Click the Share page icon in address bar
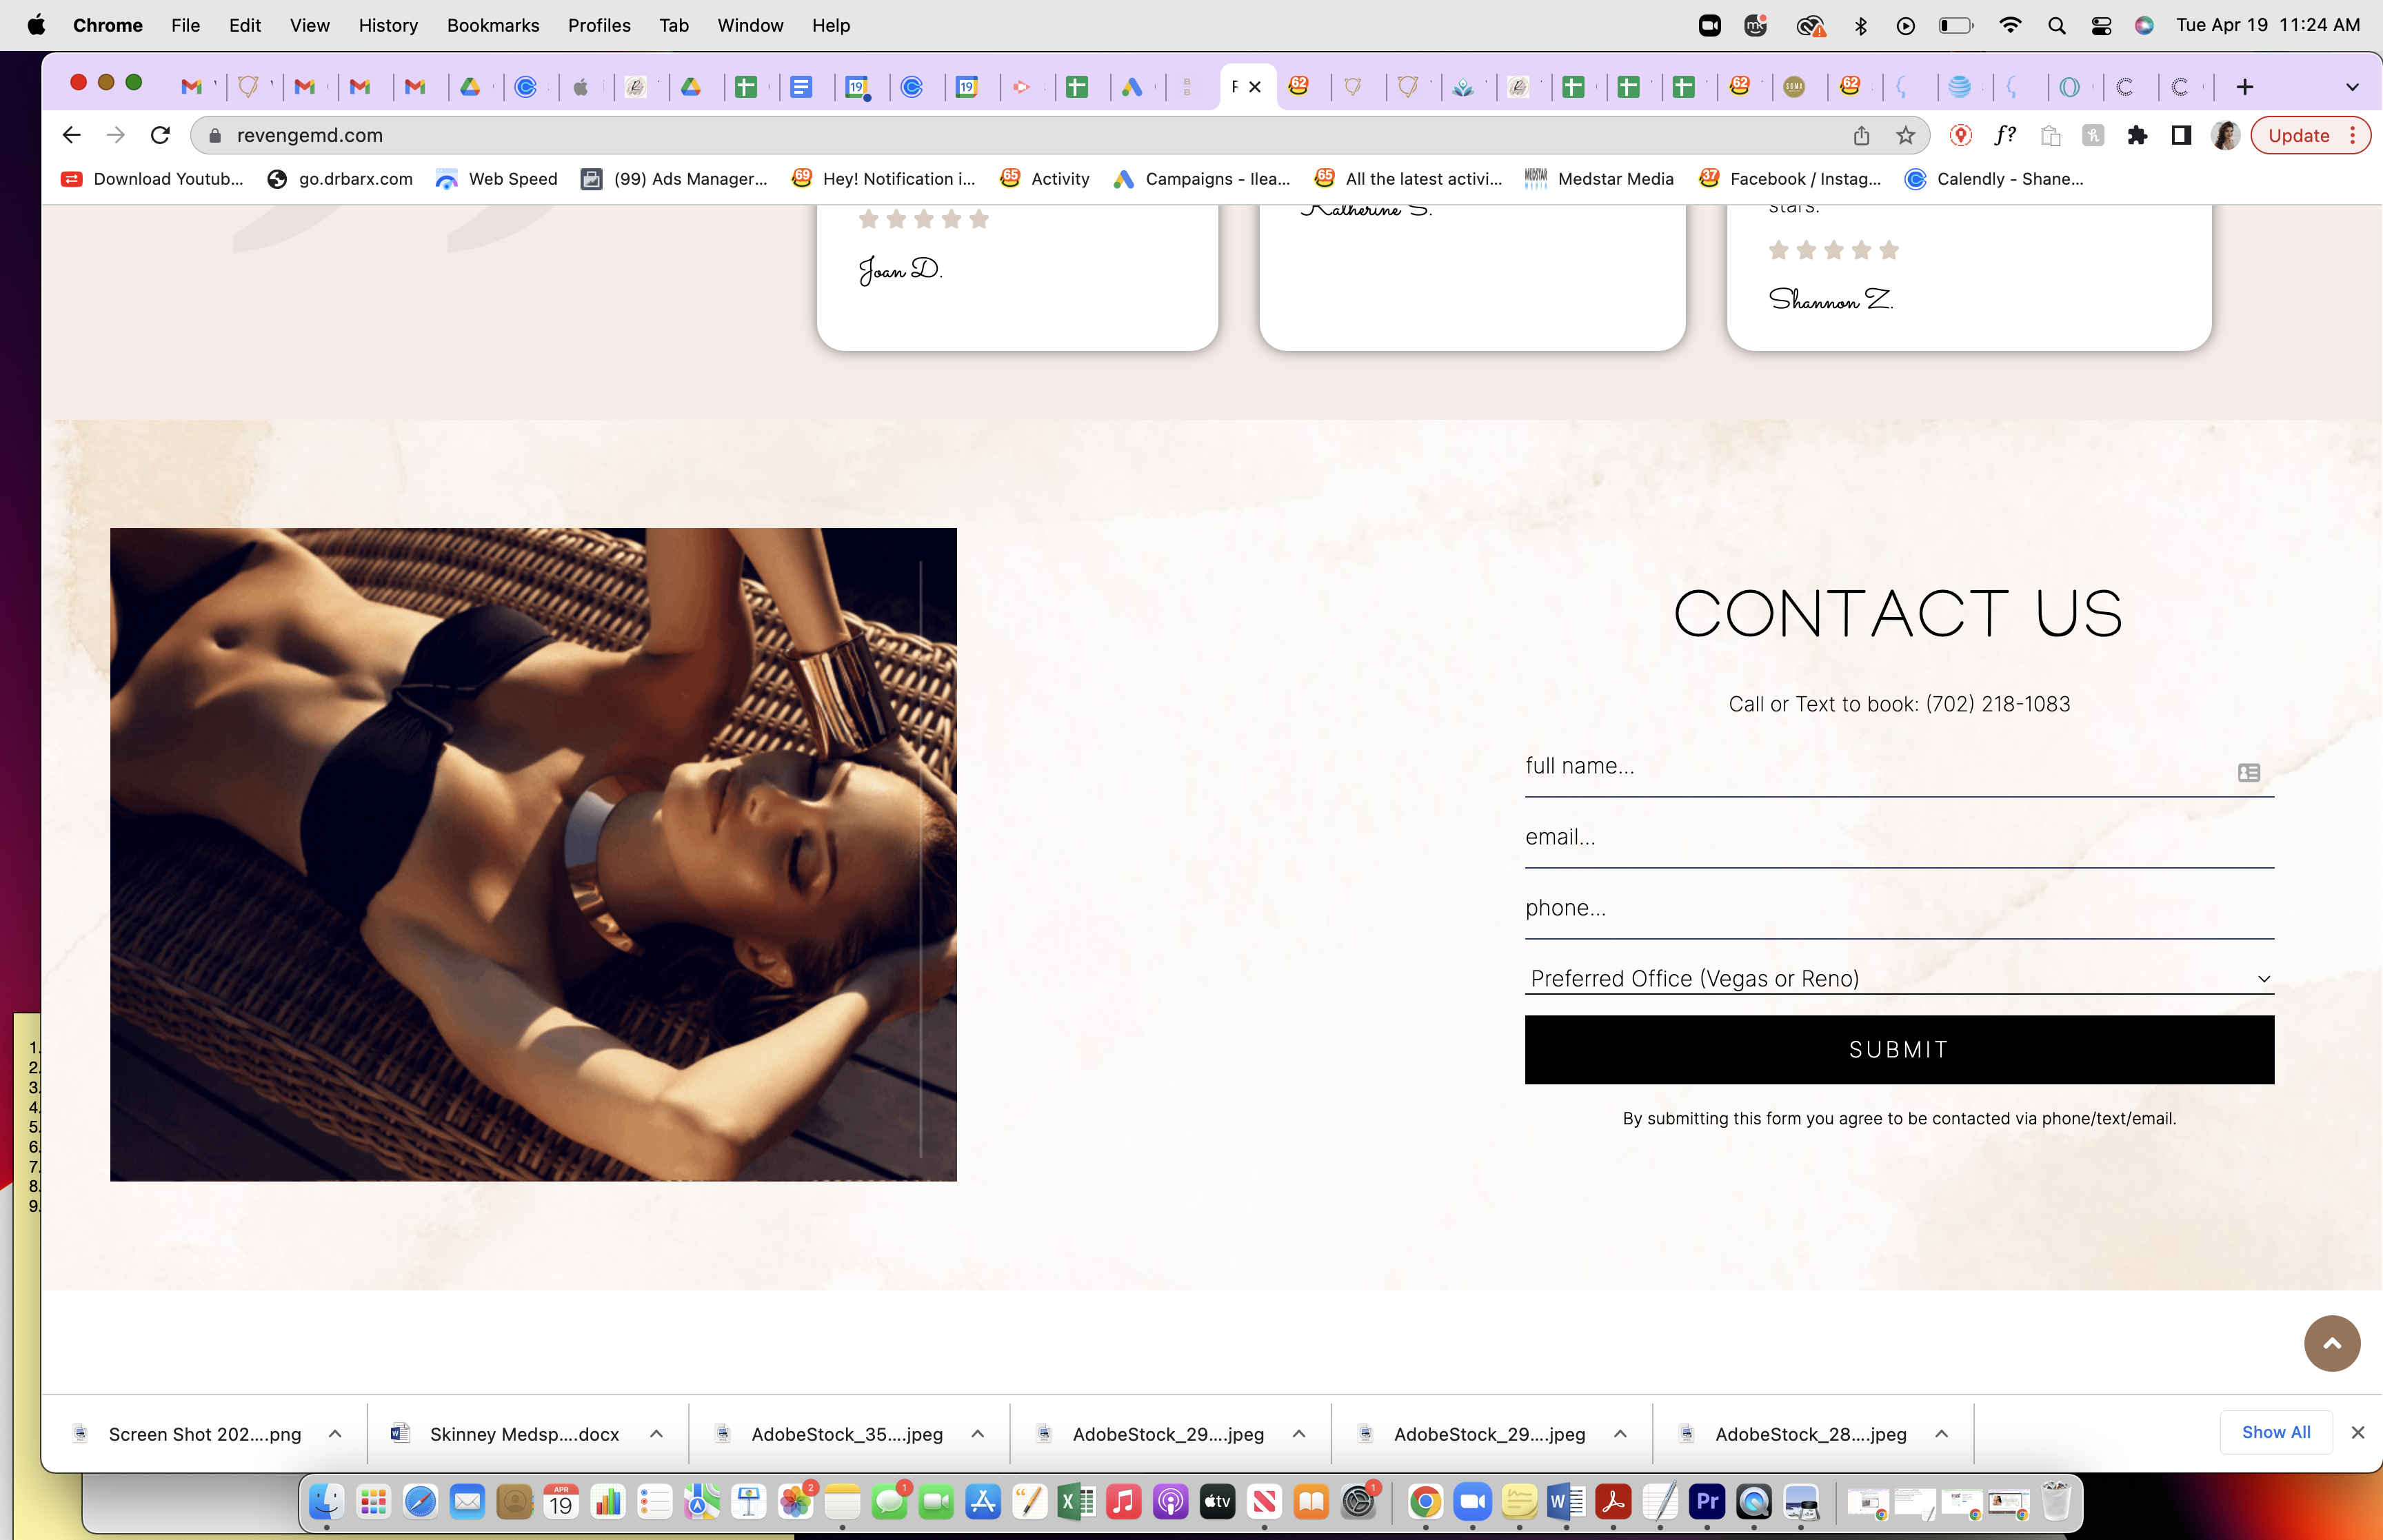The image size is (2383, 1540). click(x=1861, y=135)
